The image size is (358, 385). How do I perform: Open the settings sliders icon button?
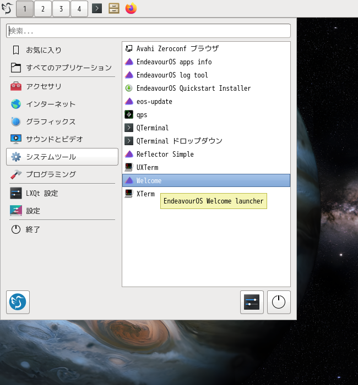click(252, 302)
